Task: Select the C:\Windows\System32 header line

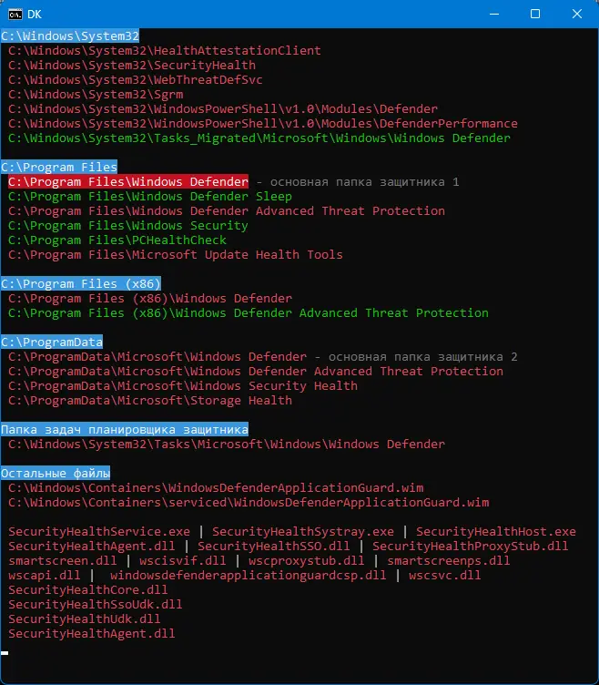Action: [70, 36]
